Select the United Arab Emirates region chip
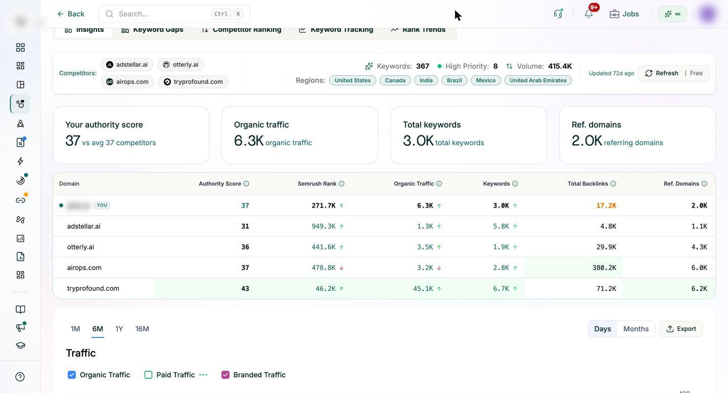The width and height of the screenshot is (728, 393). [538, 80]
